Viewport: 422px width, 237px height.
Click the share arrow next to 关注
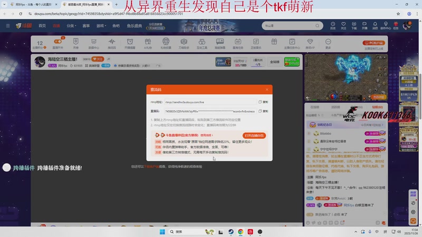(x=109, y=59)
